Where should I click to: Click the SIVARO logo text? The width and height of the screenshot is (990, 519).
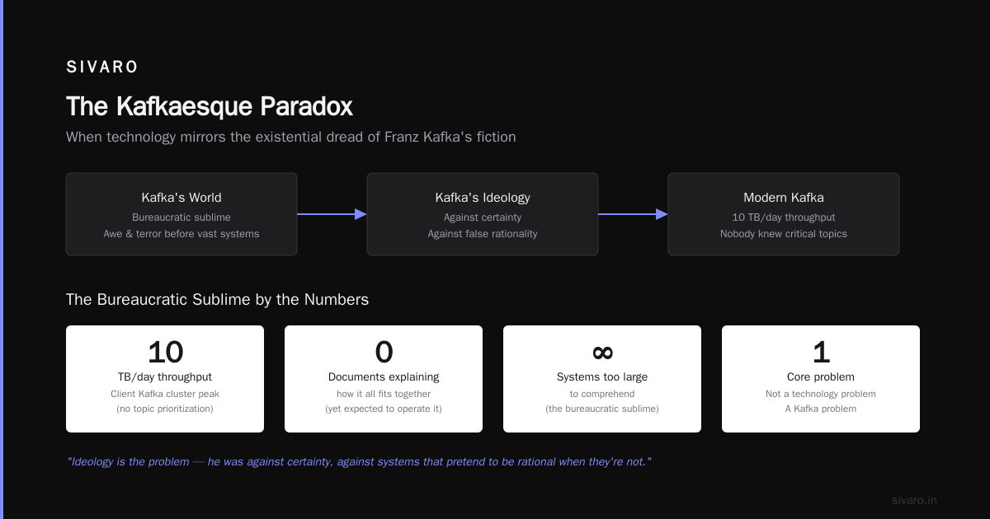(102, 68)
